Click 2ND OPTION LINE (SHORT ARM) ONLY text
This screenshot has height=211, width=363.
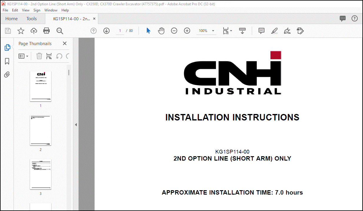pos(232,159)
